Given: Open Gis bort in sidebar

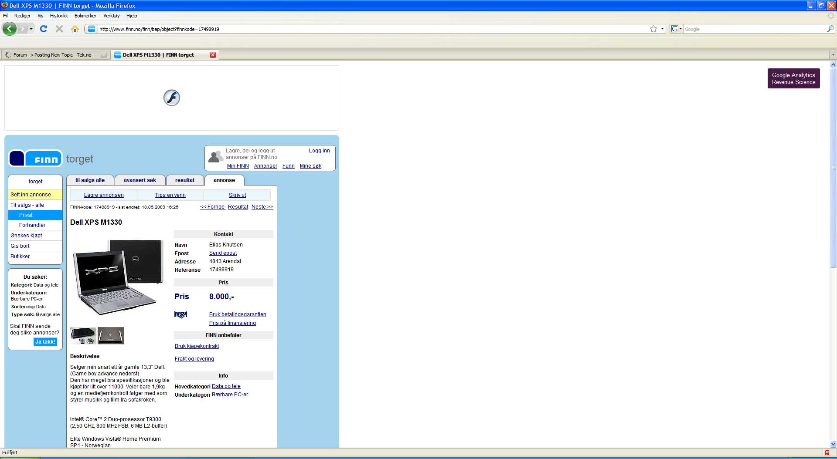Looking at the screenshot, I should pos(35,246).
